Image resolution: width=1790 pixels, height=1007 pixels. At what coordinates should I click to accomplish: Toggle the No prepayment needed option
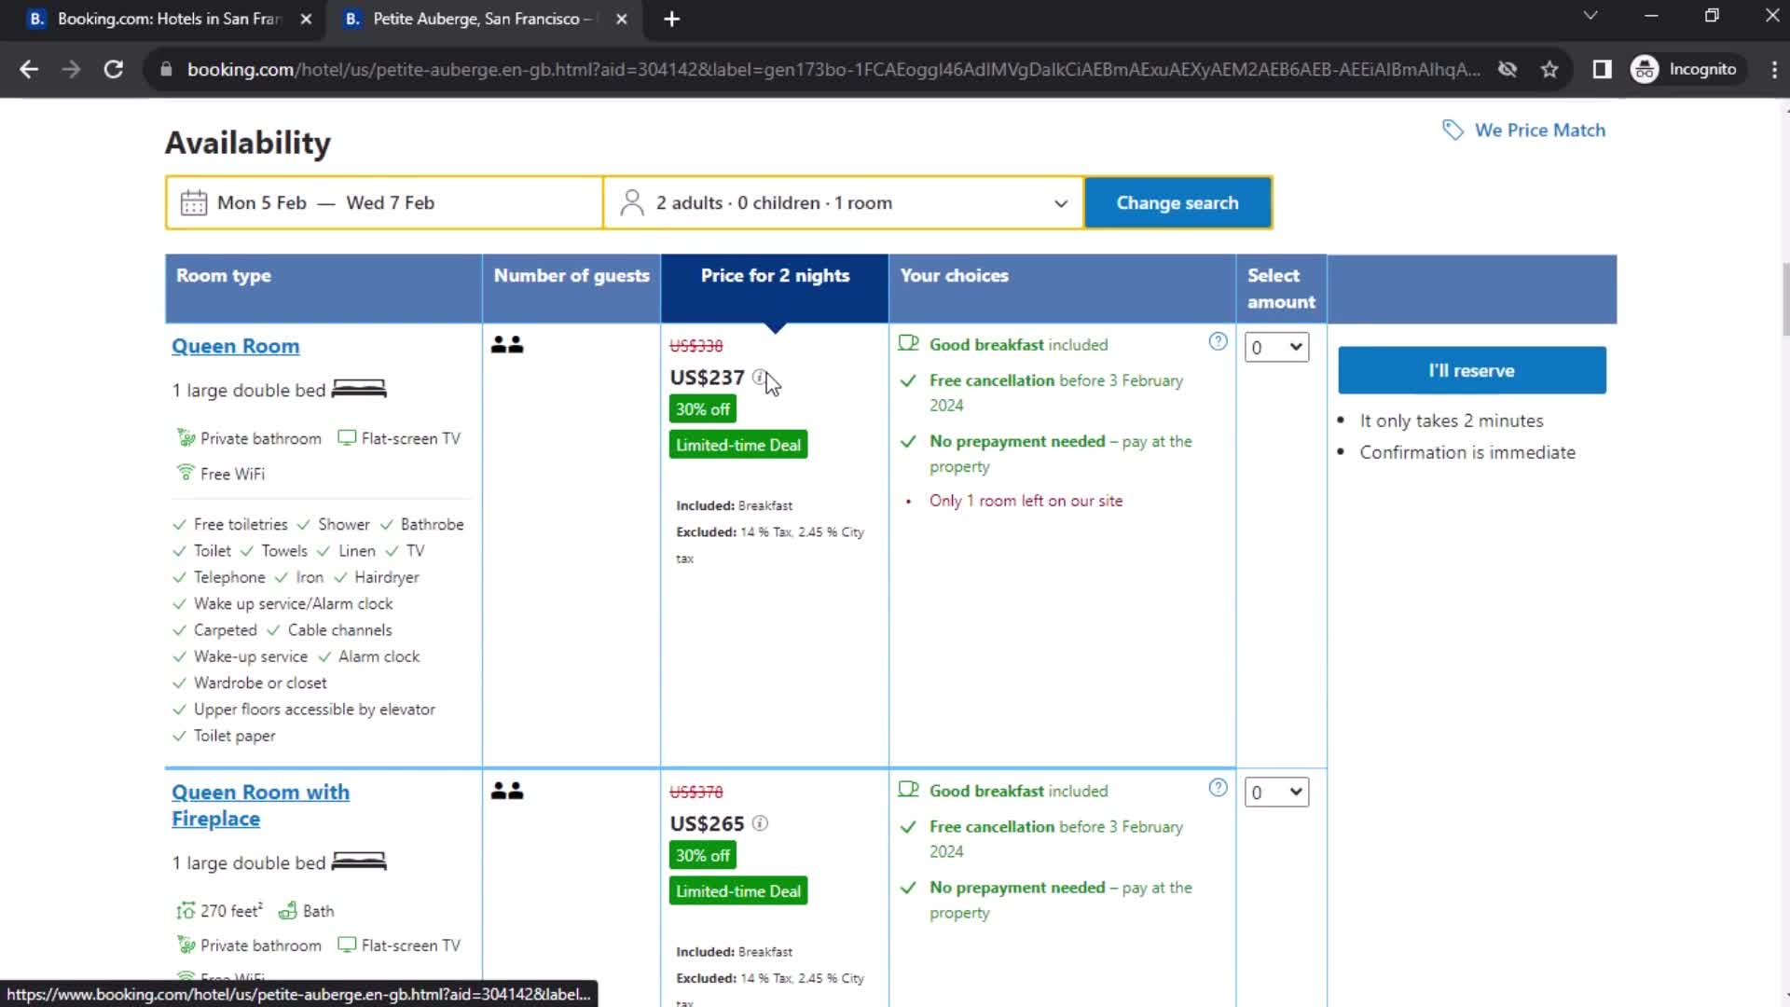[1017, 440]
